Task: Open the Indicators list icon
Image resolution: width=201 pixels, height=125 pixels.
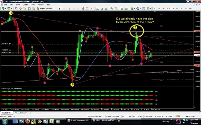Action: (132, 9)
